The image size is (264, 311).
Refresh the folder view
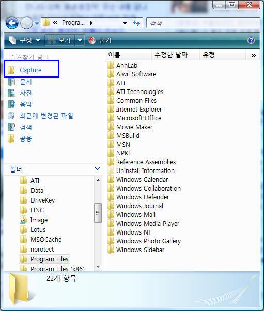click(x=136, y=23)
